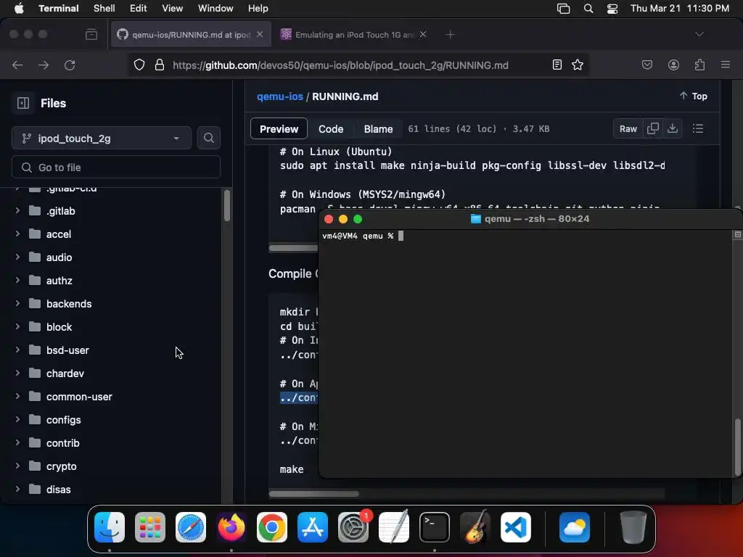
Task: Open the Firefox extensions icon
Action: coord(699,65)
